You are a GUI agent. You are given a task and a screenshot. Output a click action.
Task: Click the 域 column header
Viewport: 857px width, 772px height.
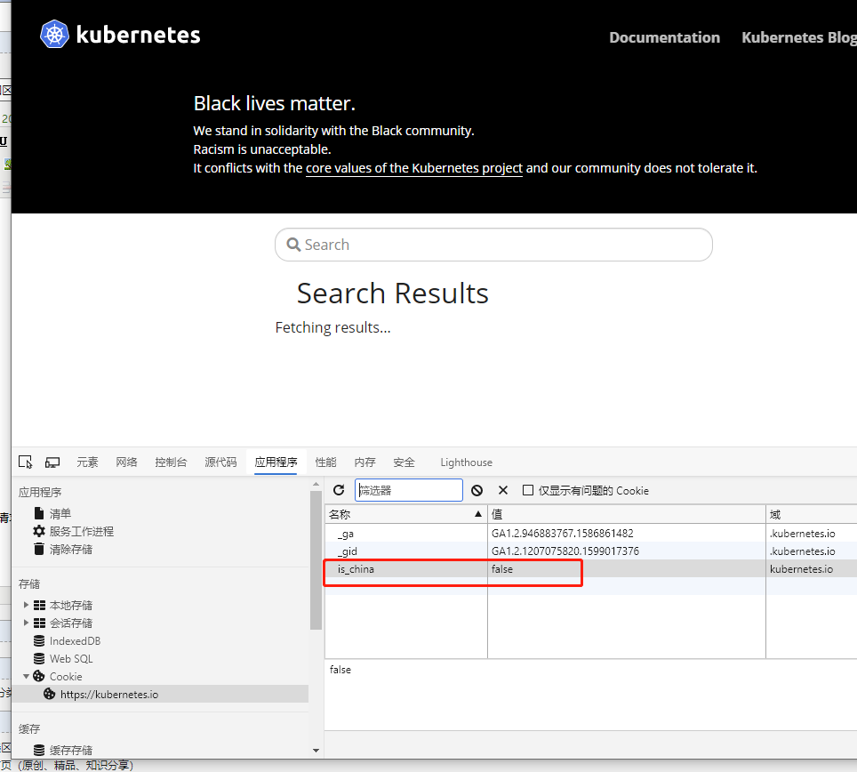point(811,514)
